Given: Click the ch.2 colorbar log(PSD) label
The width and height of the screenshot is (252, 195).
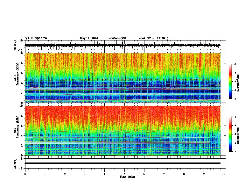Looking at the screenshot, I should (x=238, y=135).
